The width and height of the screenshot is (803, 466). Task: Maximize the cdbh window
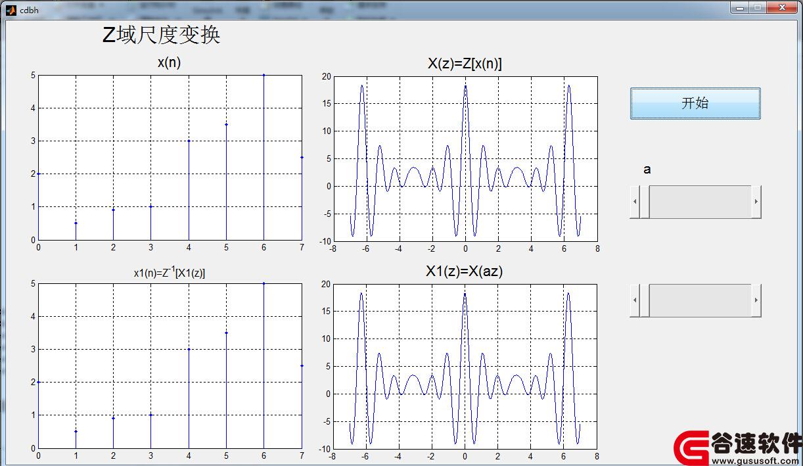(758, 7)
